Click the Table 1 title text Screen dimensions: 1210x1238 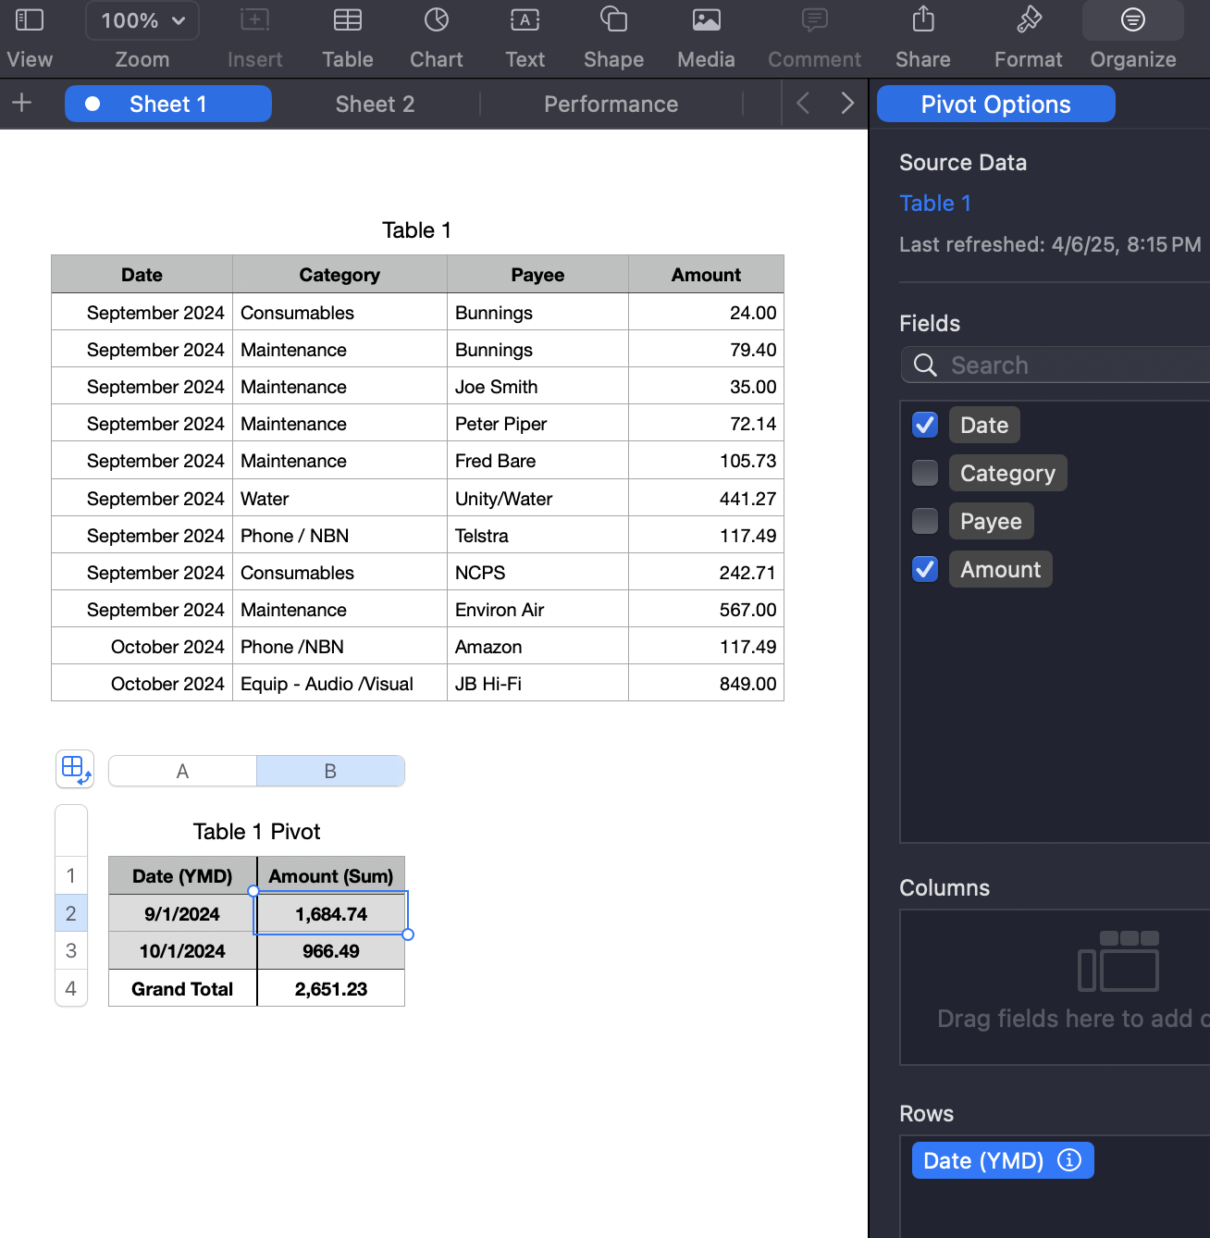pos(417,230)
